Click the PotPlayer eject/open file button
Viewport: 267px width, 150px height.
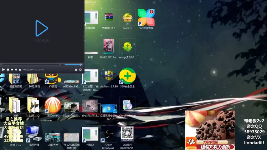20,70
